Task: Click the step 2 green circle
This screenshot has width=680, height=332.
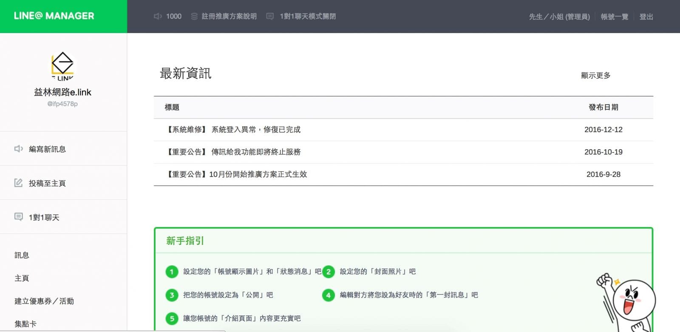Action: tap(329, 272)
